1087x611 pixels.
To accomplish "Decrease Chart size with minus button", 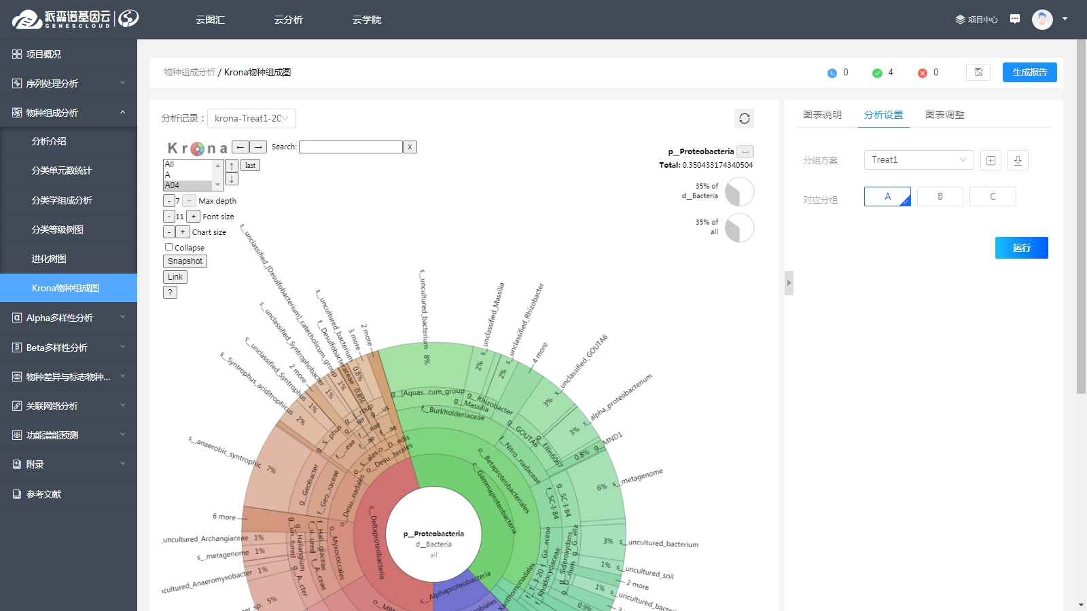I will (x=168, y=232).
